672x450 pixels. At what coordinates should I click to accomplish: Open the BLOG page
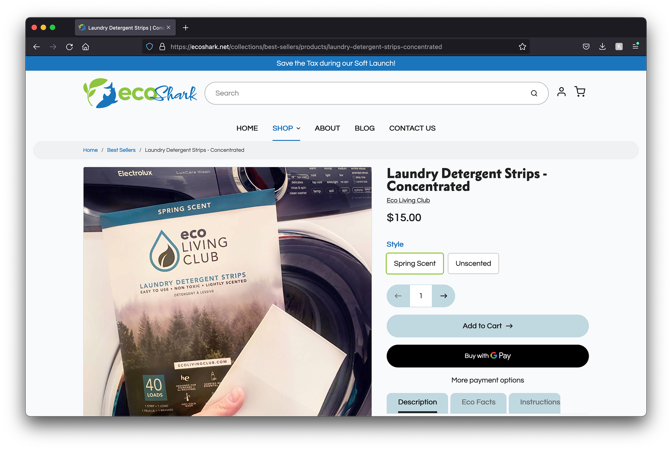click(365, 128)
